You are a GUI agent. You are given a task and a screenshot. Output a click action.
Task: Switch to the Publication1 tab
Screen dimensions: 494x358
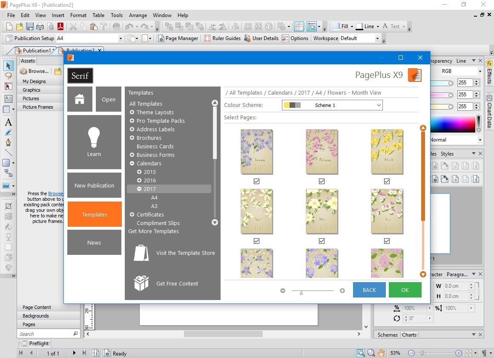click(37, 50)
